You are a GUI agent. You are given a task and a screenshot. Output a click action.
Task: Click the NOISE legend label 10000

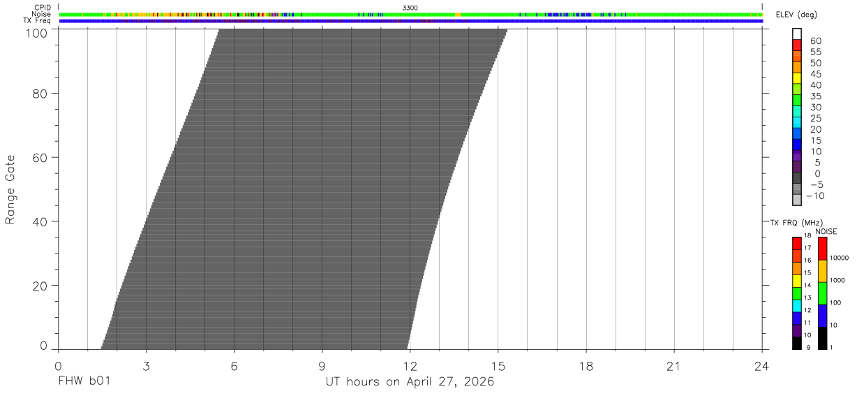point(838,258)
